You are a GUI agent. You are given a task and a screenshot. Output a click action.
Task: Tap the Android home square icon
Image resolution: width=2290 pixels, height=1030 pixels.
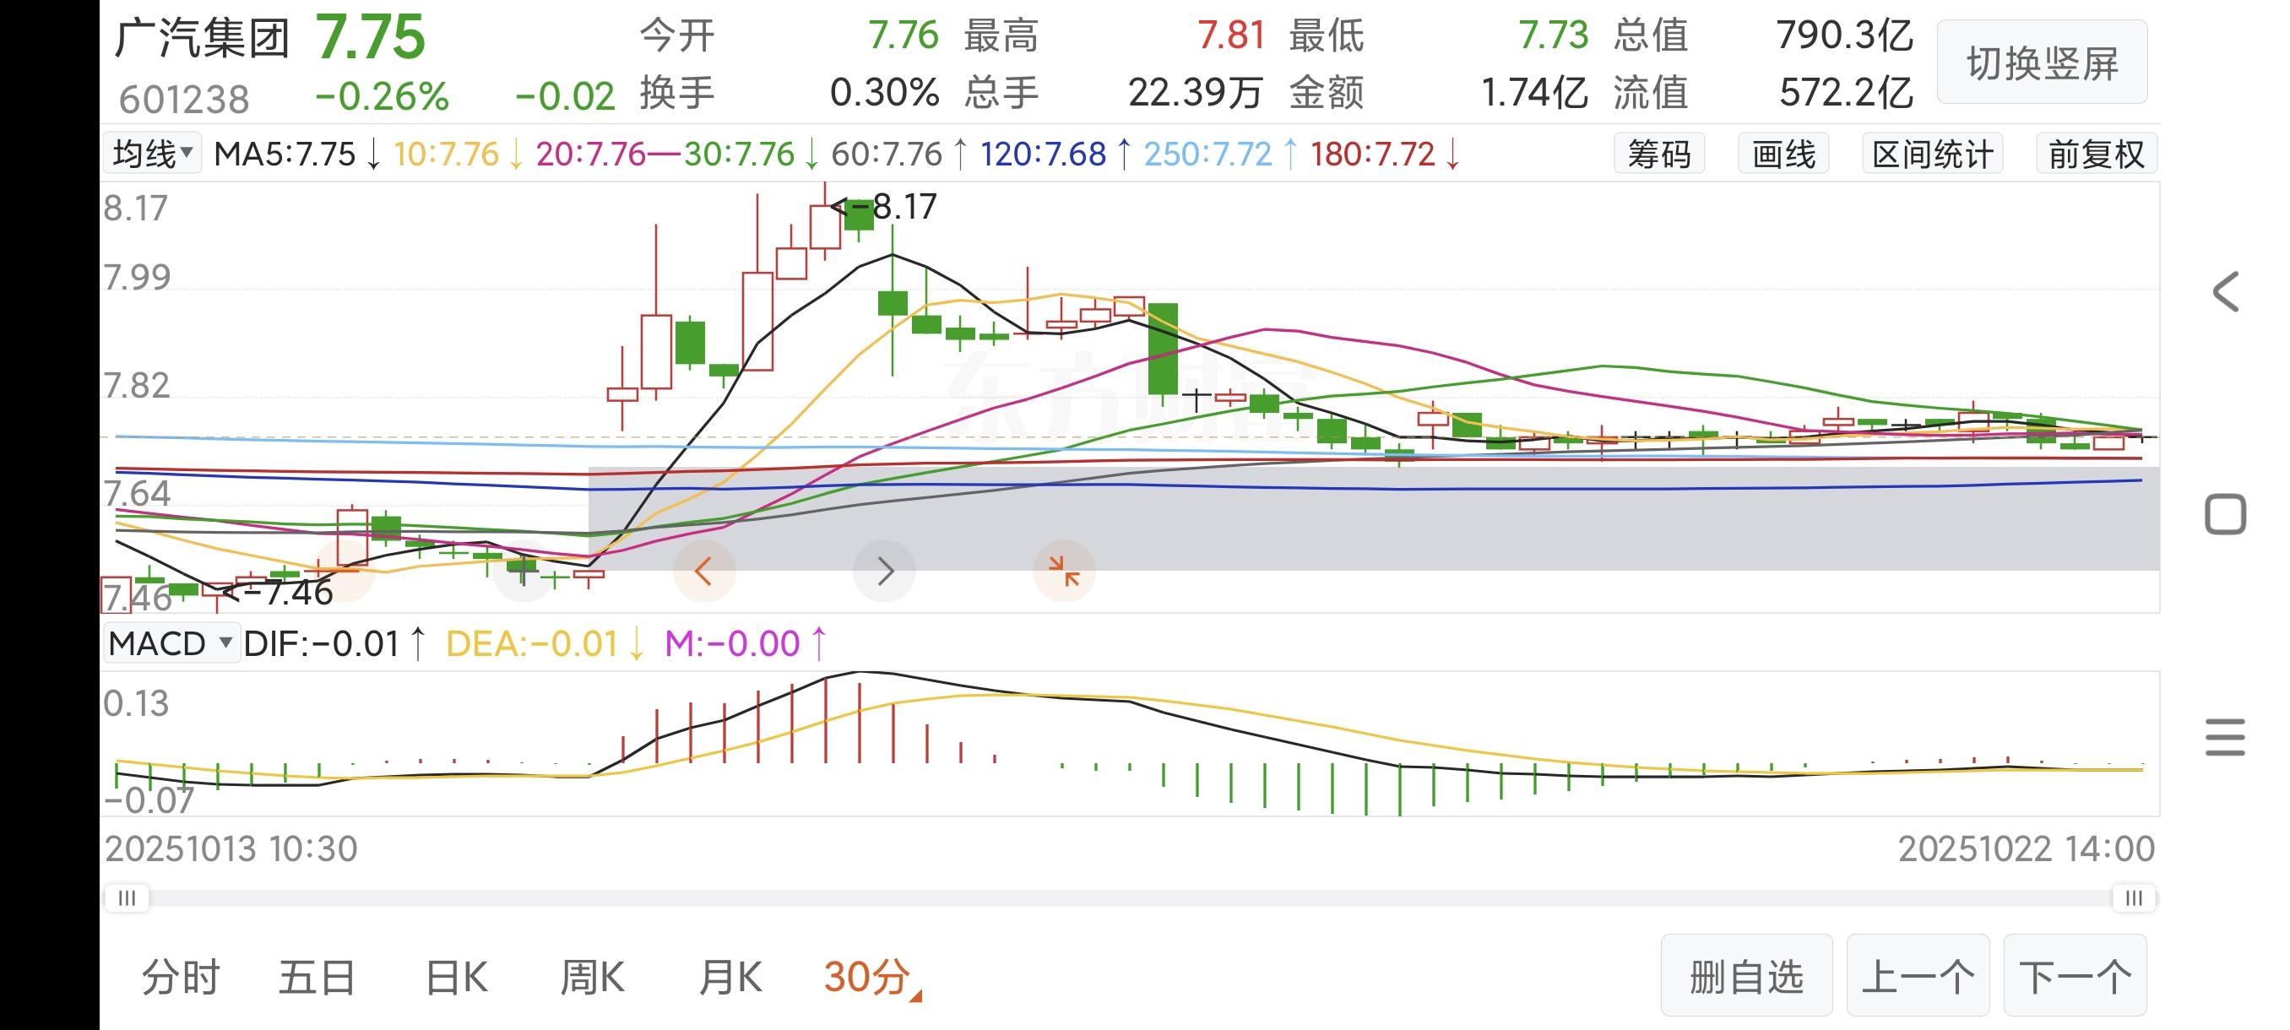[x=2225, y=514]
